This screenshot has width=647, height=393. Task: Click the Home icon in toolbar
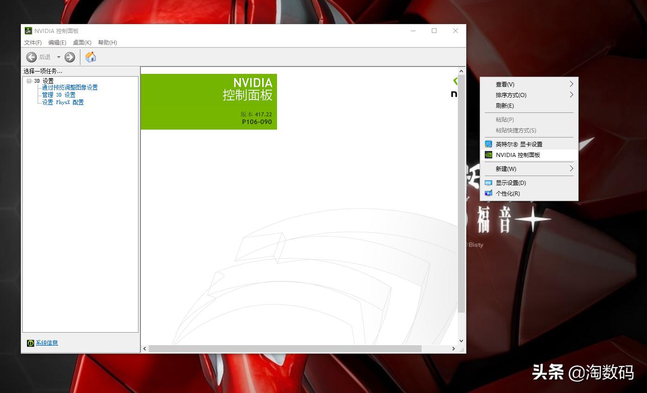pyautogui.click(x=91, y=57)
